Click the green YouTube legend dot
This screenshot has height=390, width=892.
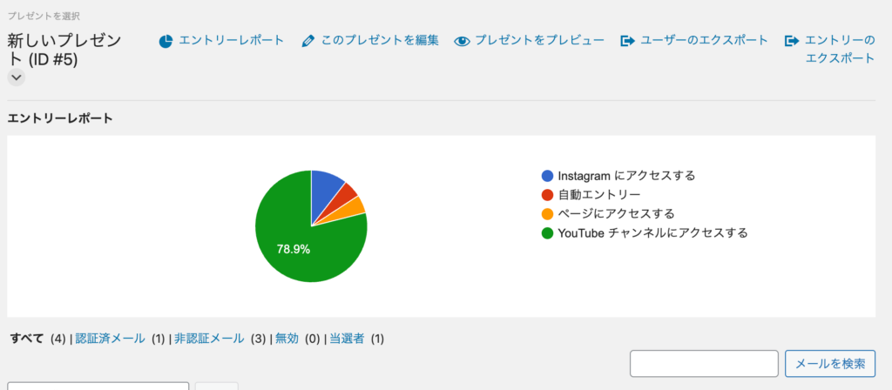547,233
